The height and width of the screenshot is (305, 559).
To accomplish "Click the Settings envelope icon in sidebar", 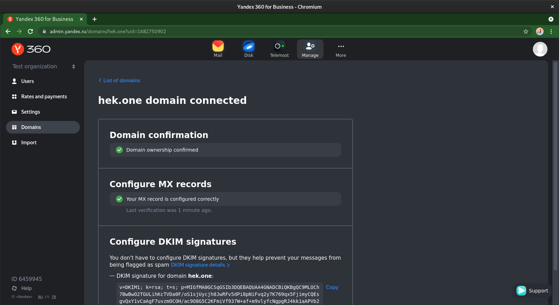I will click(x=14, y=112).
